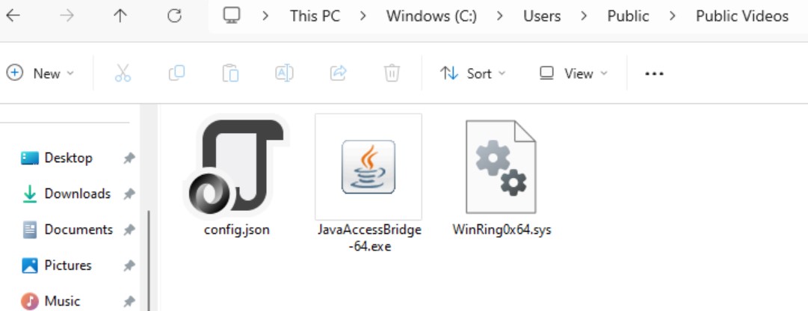
Task: Open the View layout dropdown
Action: pyautogui.click(x=573, y=73)
